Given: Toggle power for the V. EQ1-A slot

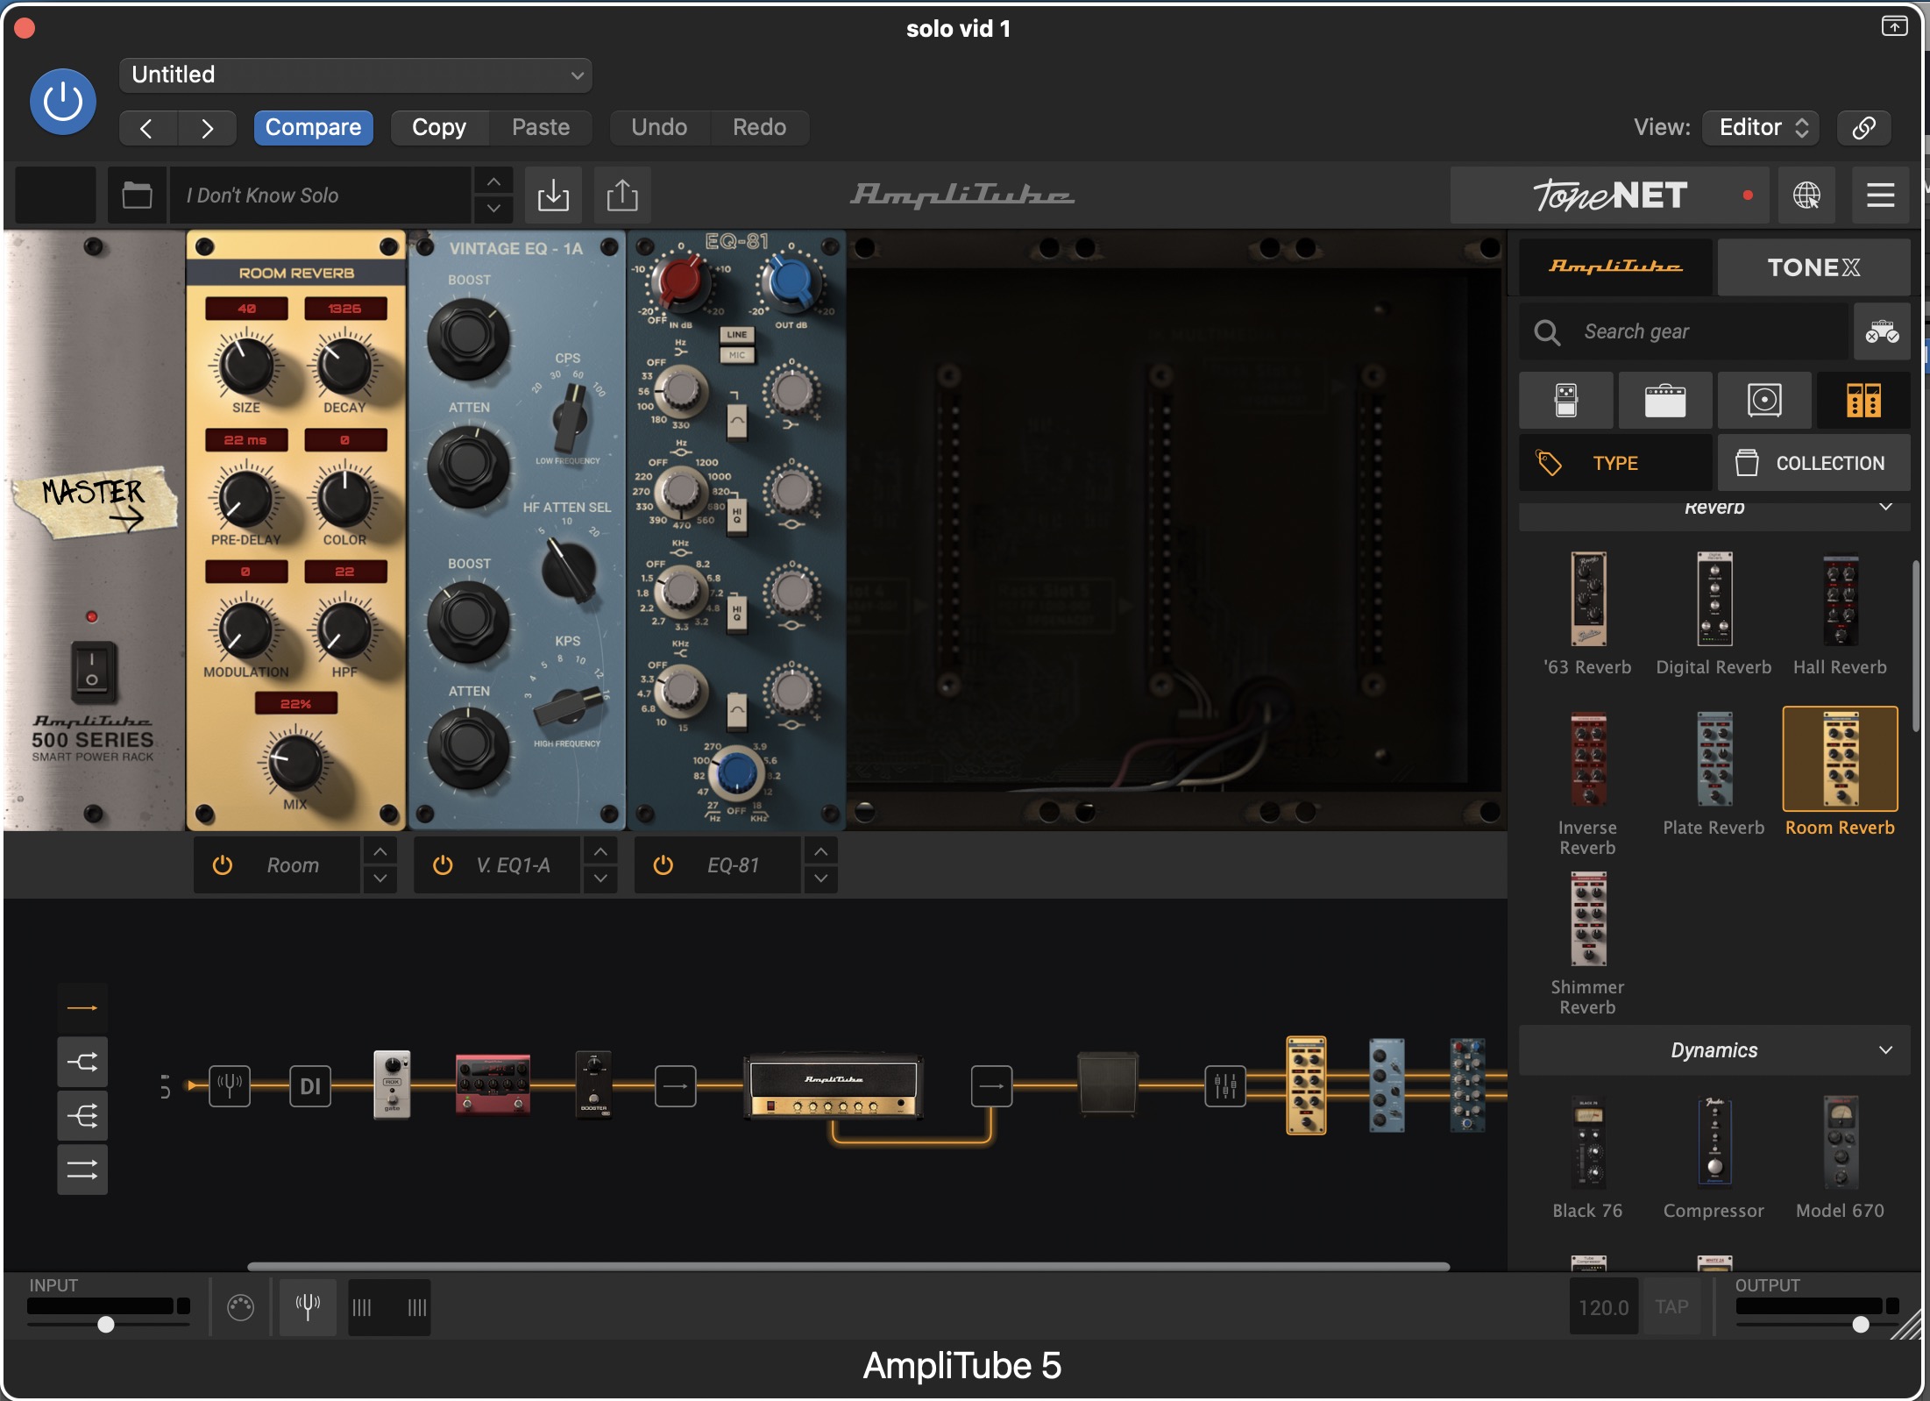Looking at the screenshot, I should 443,865.
